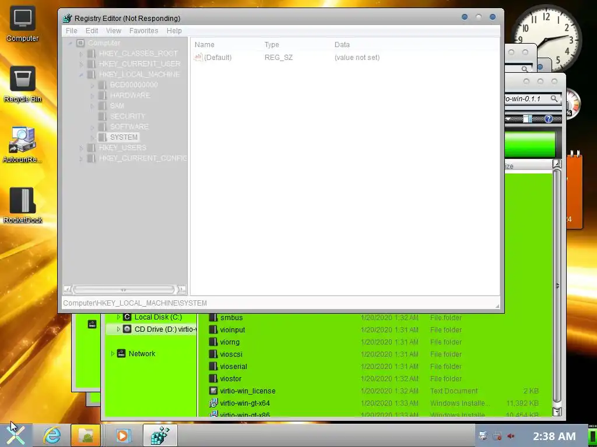Click the search magnifier in virtio-win search box
Viewport: 597px width, 447px height.
coord(554,99)
